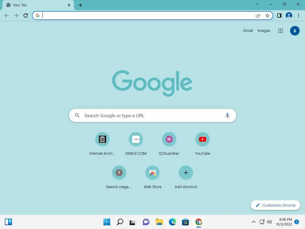
Task: Click the Google icon in address bar
Action: pyautogui.click(x=38, y=16)
